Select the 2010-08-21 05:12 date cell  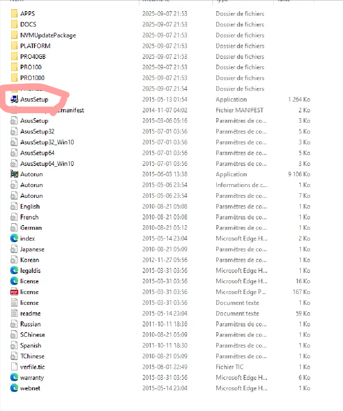[165, 228]
